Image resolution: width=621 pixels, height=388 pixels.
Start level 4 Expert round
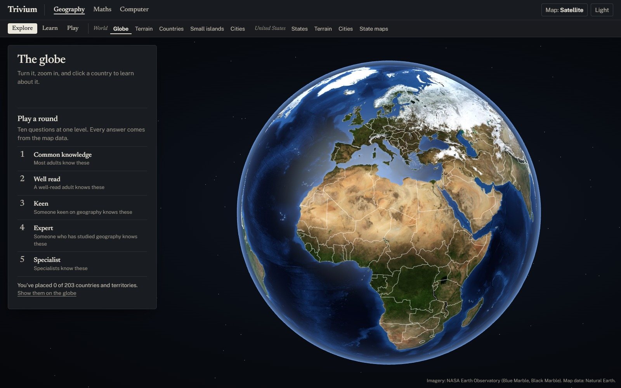click(x=82, y=236)
